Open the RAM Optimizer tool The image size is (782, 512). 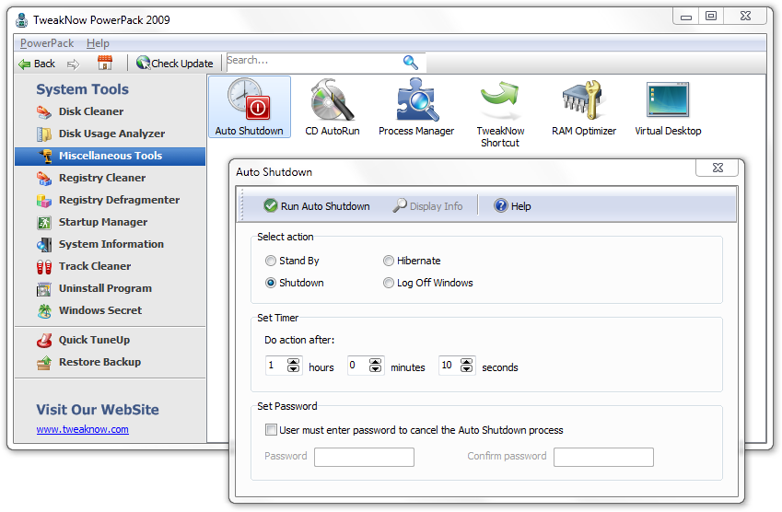pos(584,107)
